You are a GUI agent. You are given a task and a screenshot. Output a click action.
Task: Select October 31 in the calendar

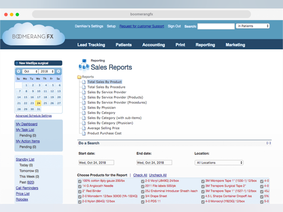pos(39,109)
